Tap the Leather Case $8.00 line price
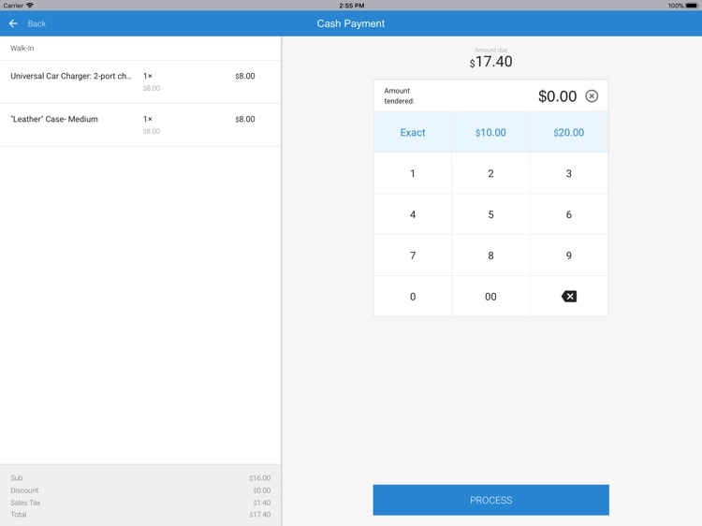 pyautogui.click(x=245, y=119)
